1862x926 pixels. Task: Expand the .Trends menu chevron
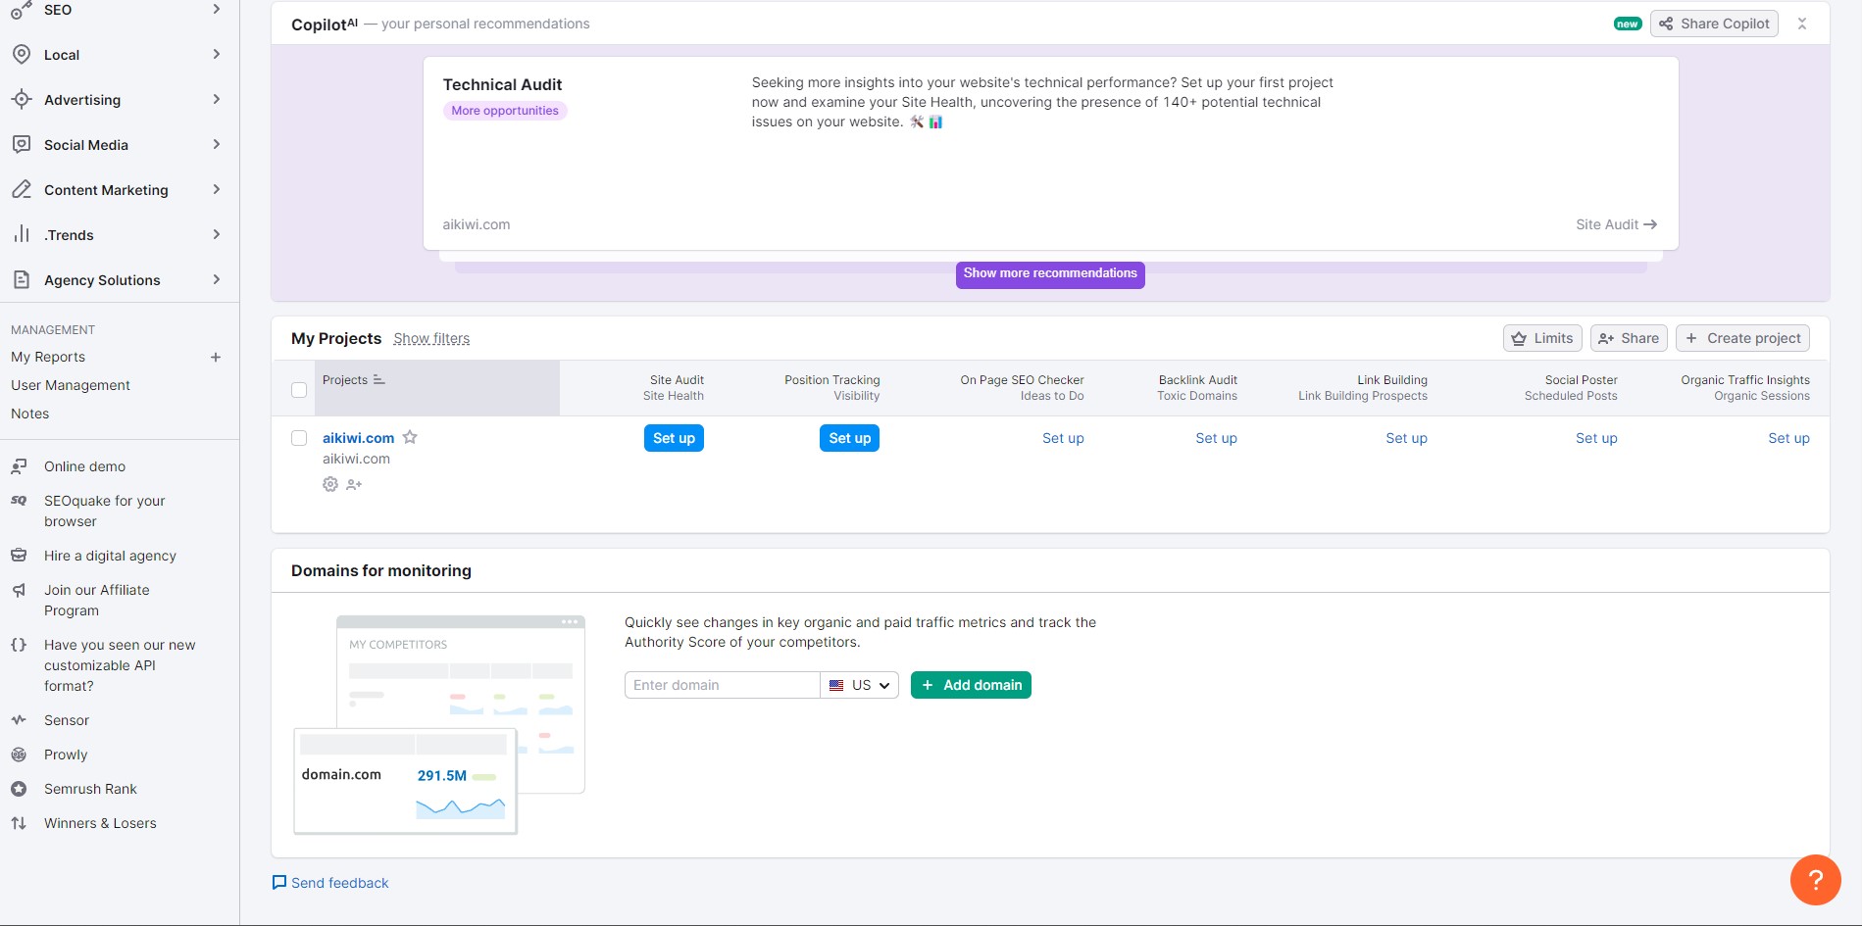(x=217, y=235)
